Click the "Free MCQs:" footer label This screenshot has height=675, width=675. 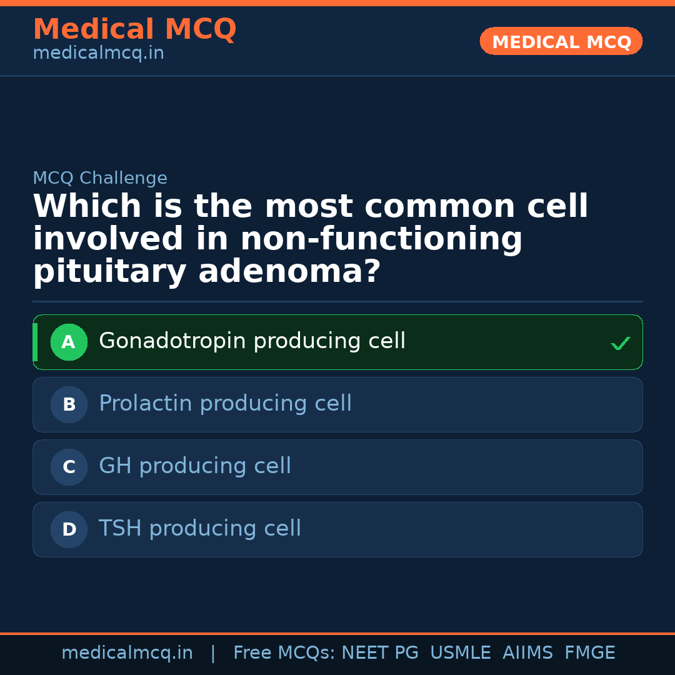point(284,653)
